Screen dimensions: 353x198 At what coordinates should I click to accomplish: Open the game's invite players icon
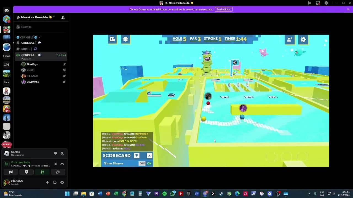[x=290, y=40]
